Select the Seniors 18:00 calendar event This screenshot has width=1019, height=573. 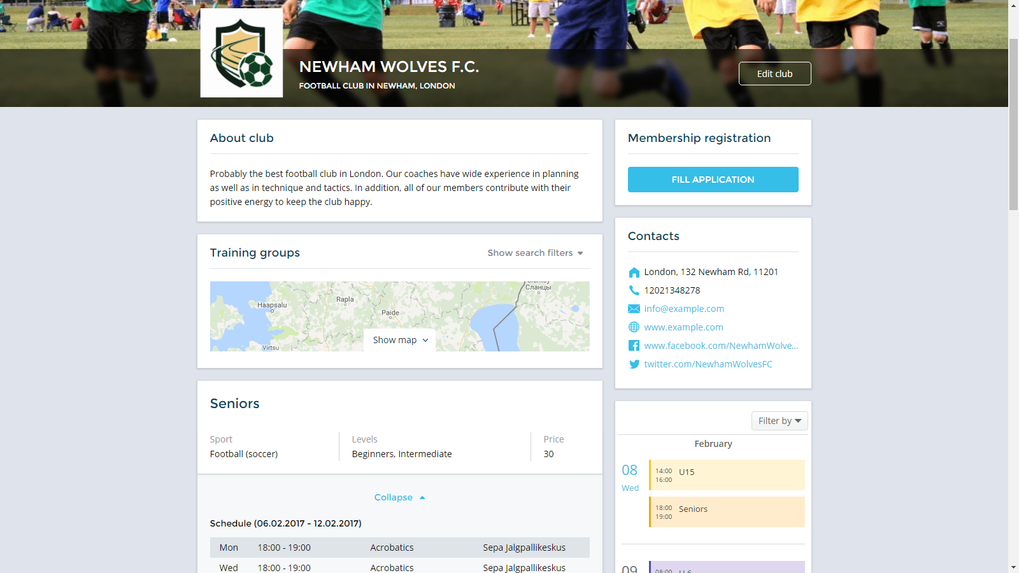click(x=727, y=512)
